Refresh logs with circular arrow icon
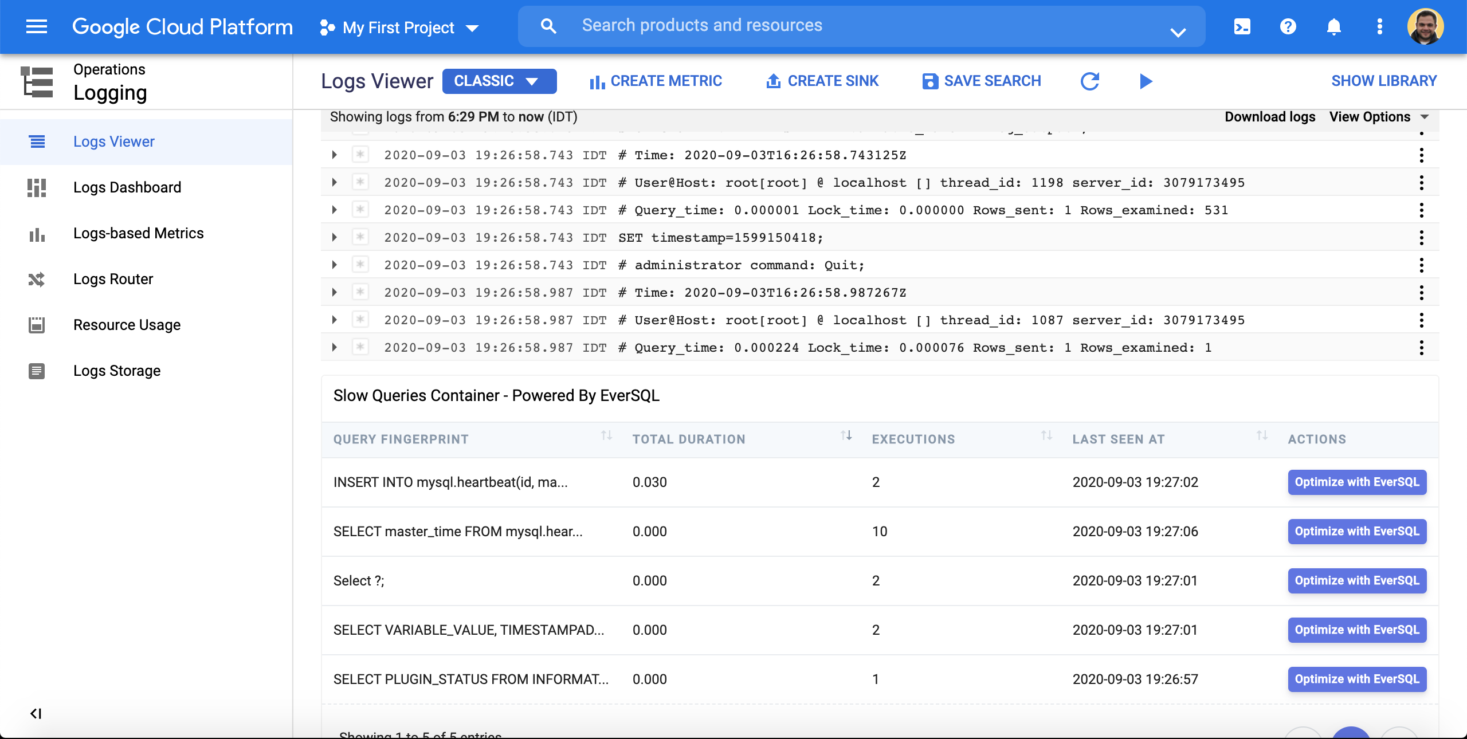The image size is (1467, 739). pos(1090,81)
